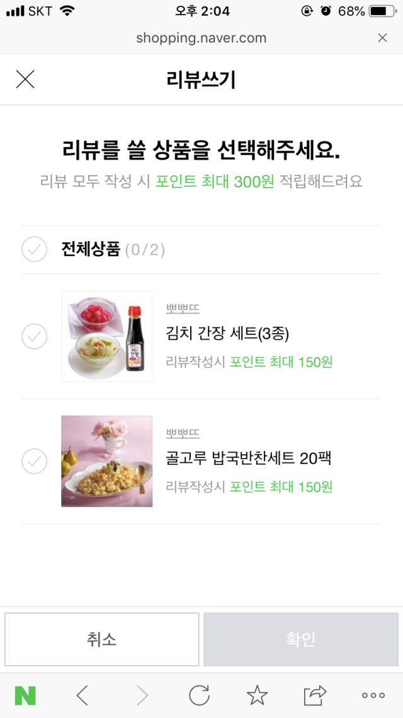Tap the 밥국반찬세트 fried rice thumbnail
The width and height of the screenshot is (403, 718).
point(107,461)
